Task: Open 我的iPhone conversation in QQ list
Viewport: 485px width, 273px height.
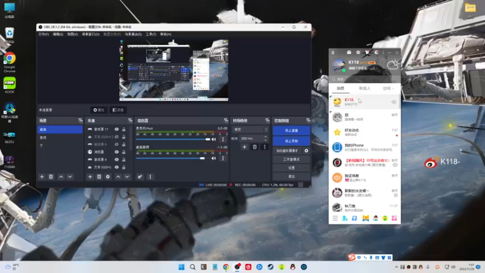Action: [x=364, y=147]
